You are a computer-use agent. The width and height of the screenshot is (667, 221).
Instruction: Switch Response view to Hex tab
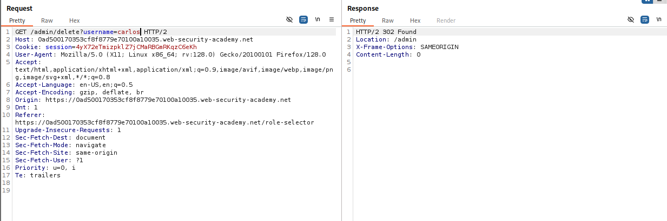pos(415,20)
